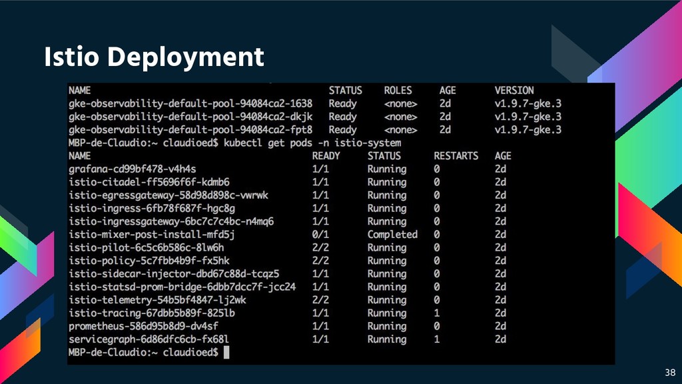Click the "Completed" status value
682x384 pixels.
tap(392, 234)
